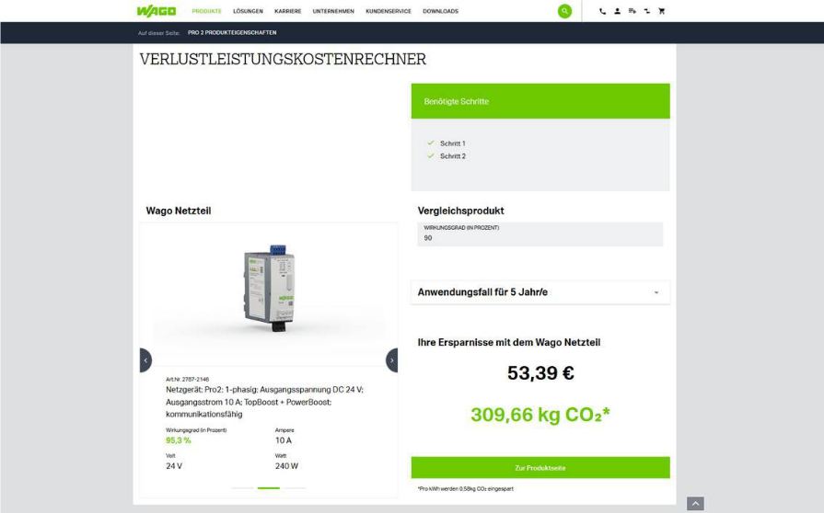
Task: Click the Wirkungsgrad in Prozent field
Action: 540,234
